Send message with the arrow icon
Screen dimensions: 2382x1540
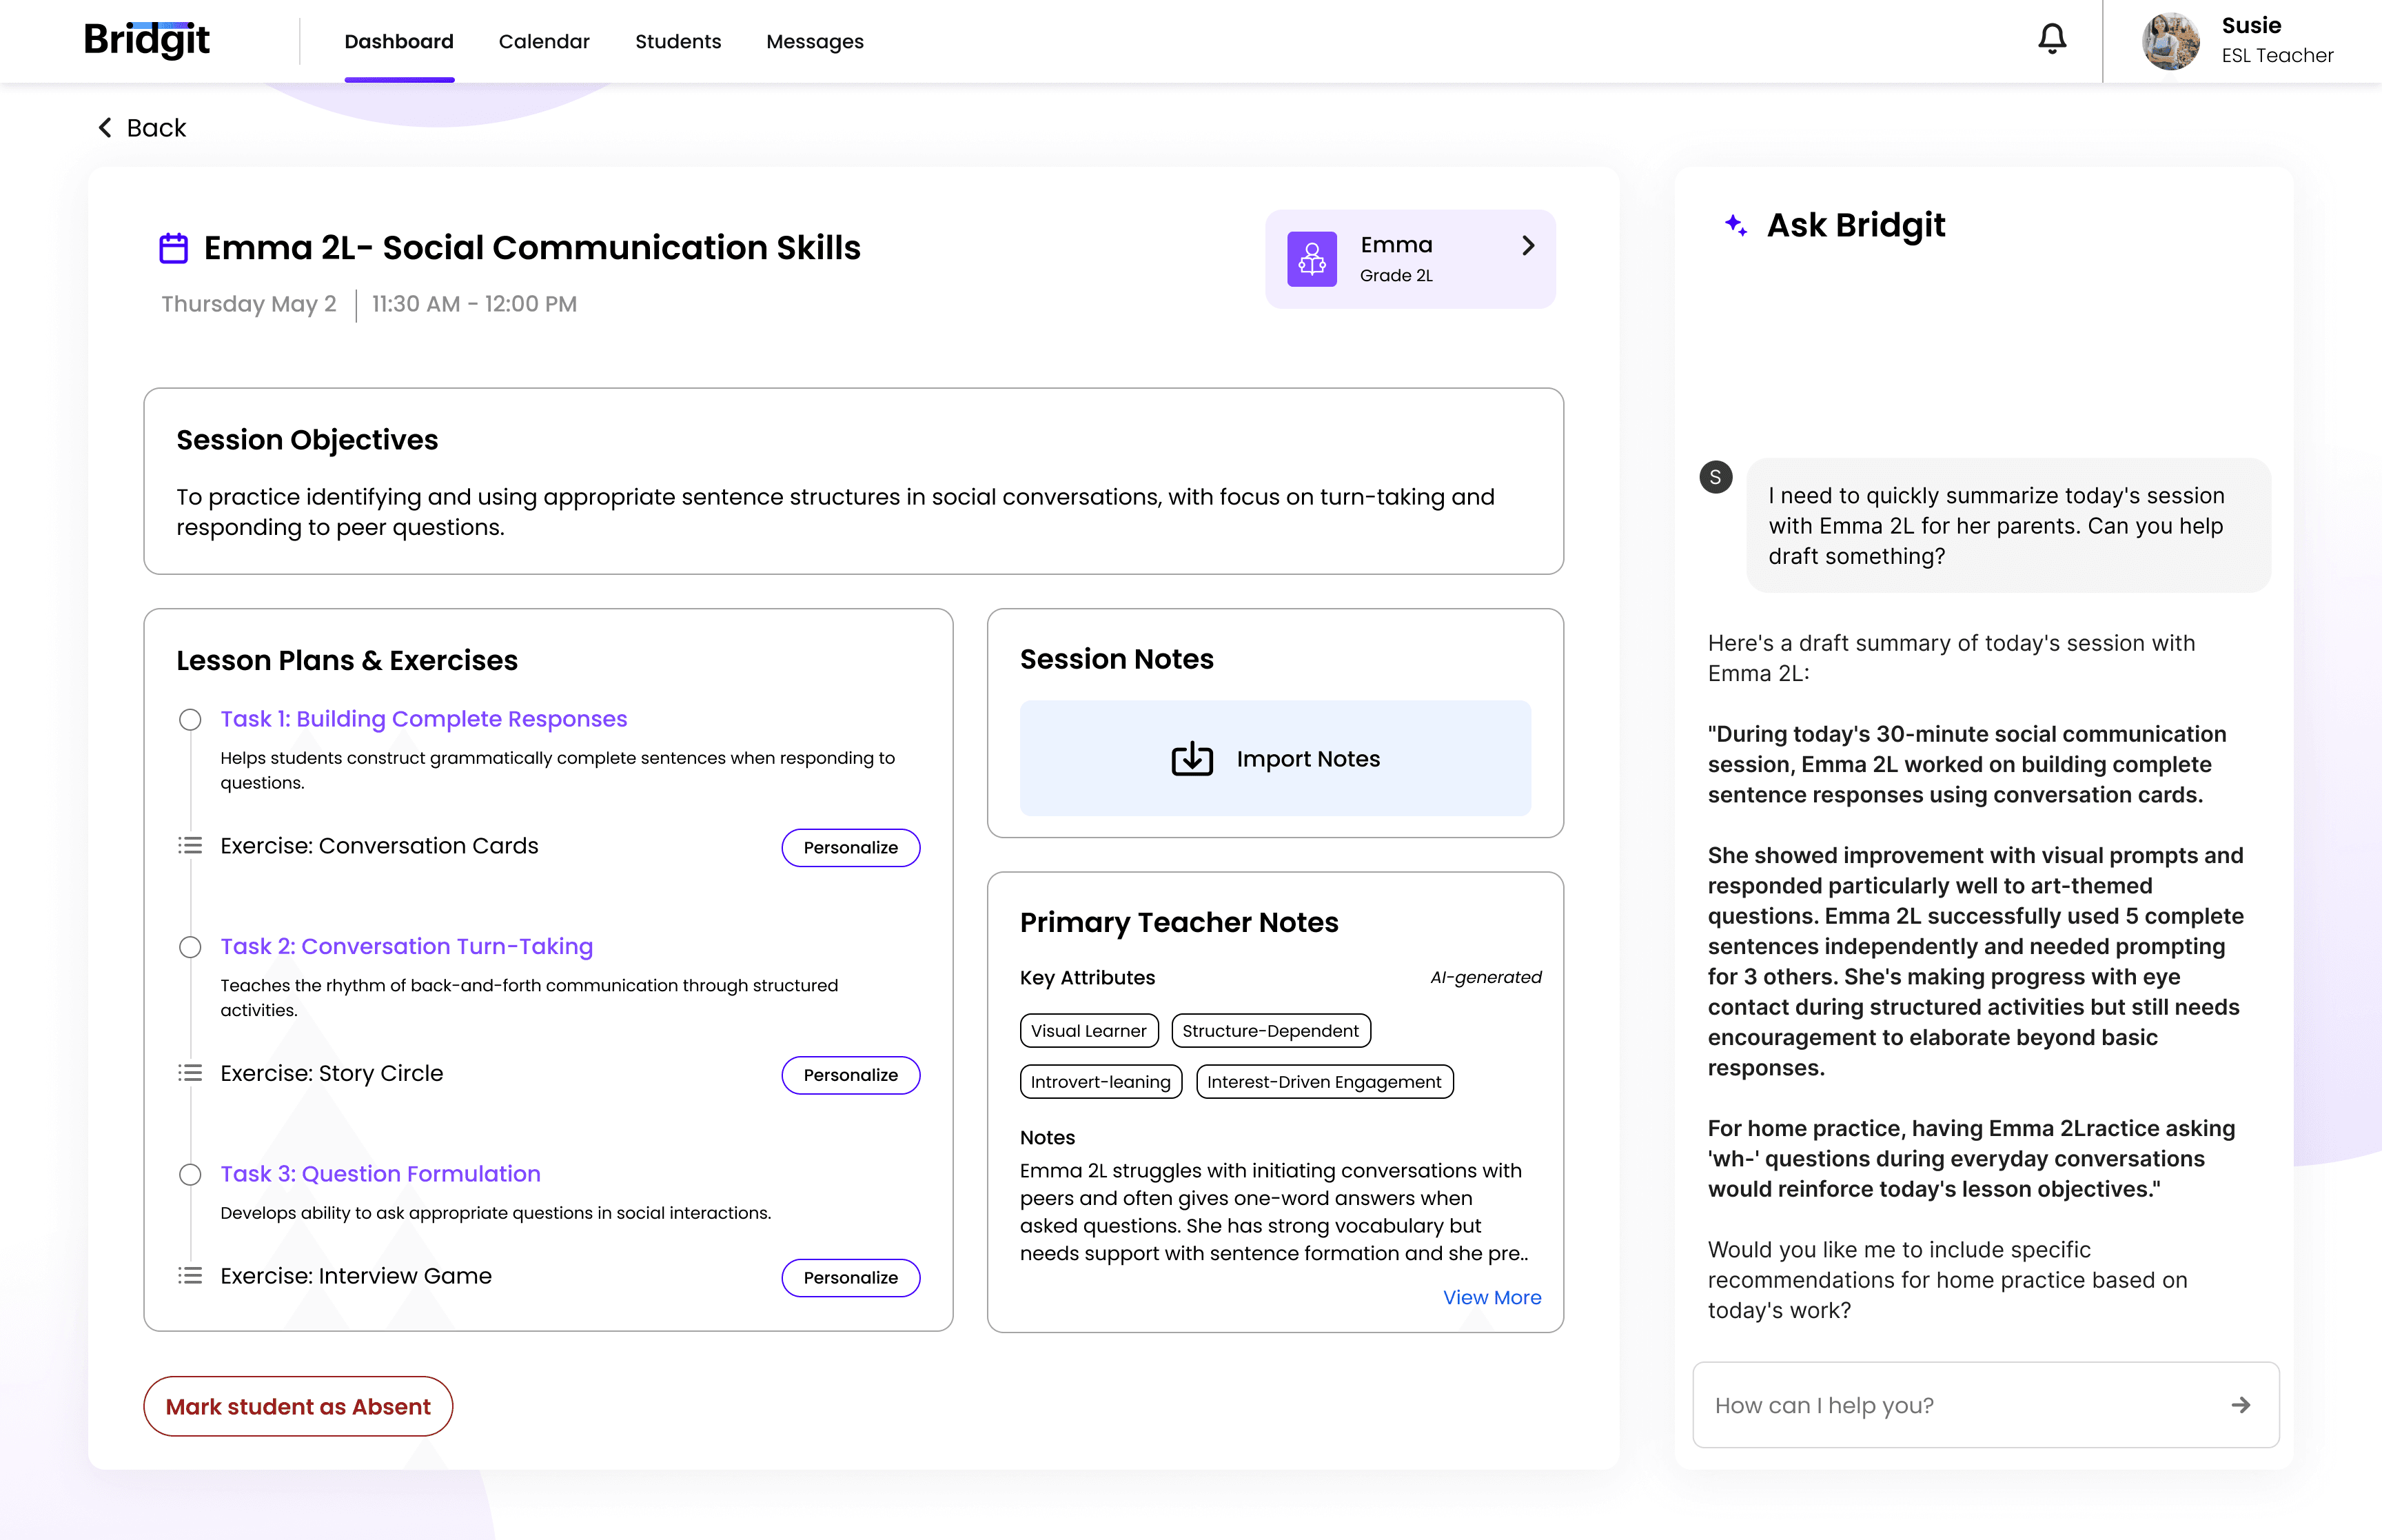tap(2240, 1405)
